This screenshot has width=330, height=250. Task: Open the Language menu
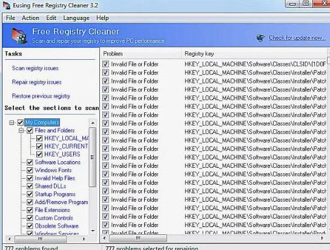pos(76,18)
